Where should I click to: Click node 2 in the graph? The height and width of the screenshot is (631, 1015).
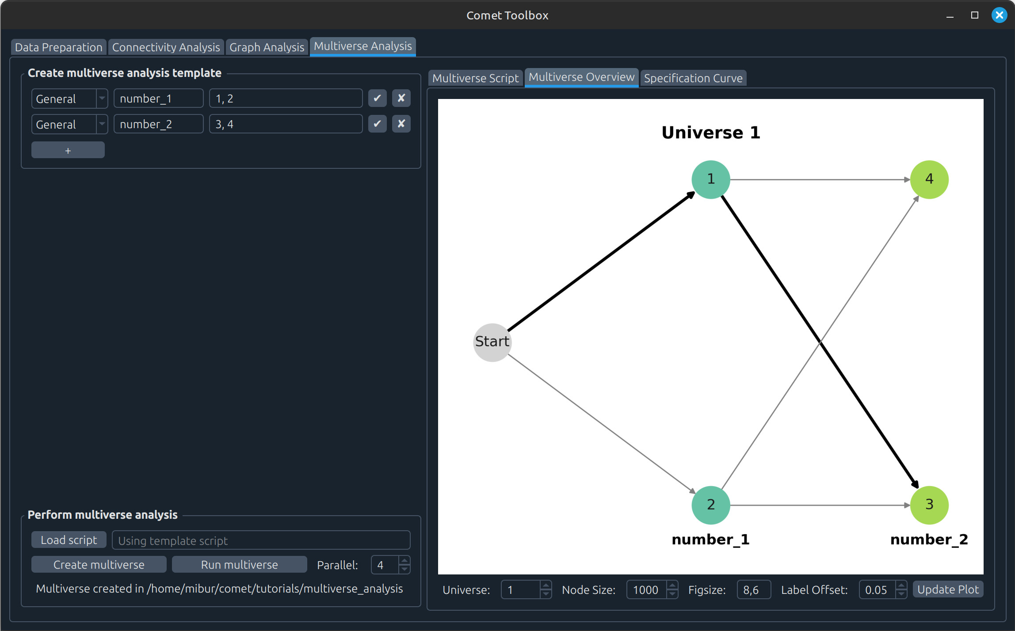pos(710,505)
